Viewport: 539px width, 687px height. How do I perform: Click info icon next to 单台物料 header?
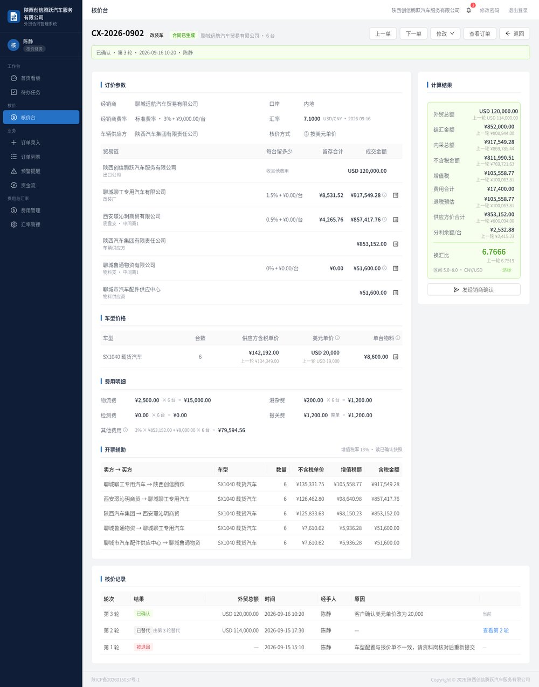(398, 338)
